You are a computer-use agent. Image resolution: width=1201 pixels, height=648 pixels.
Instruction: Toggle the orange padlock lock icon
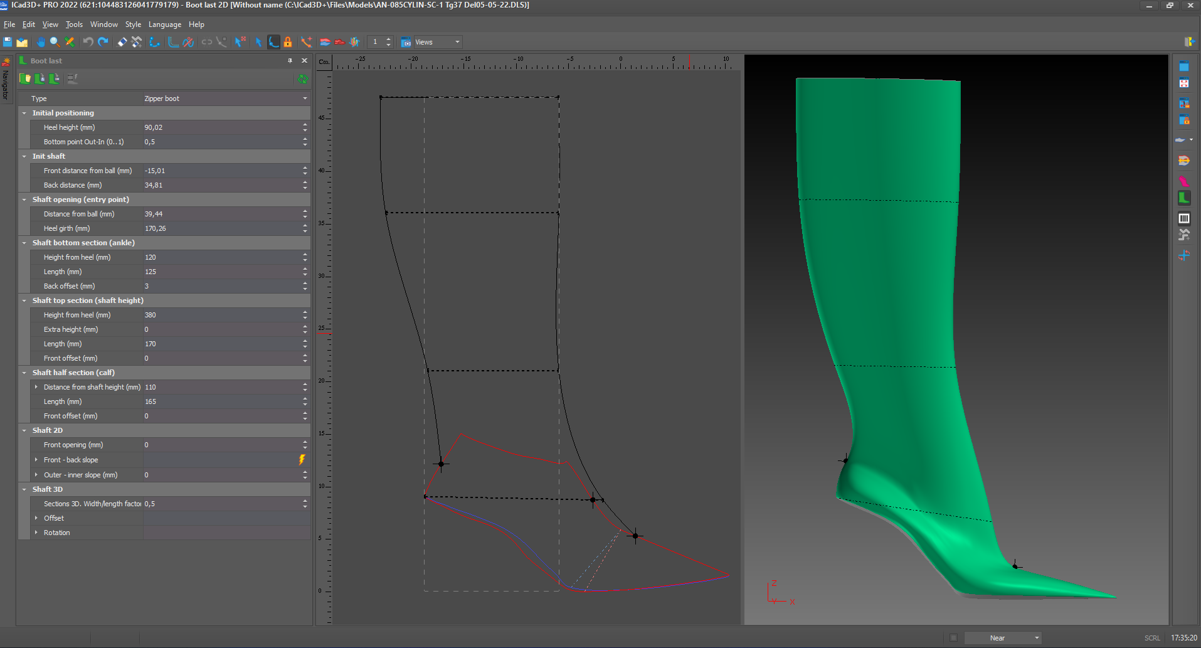(x=288, y=42)
